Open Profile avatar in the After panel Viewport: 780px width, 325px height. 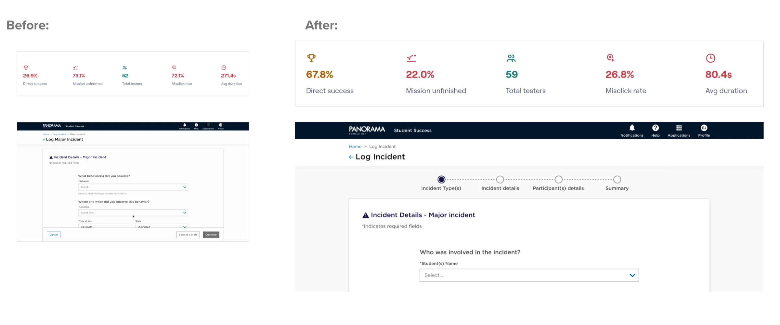pyautogui.click(x=704, y=128)
